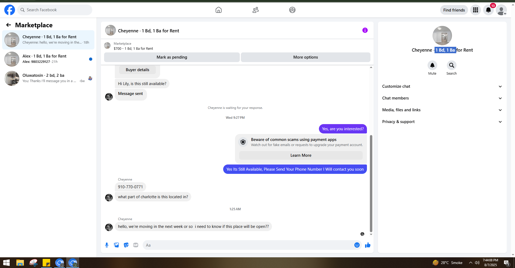This screenshot has height=268, width=515.
Task: Mute the conversation with bell icon
Action: (432, 65)
